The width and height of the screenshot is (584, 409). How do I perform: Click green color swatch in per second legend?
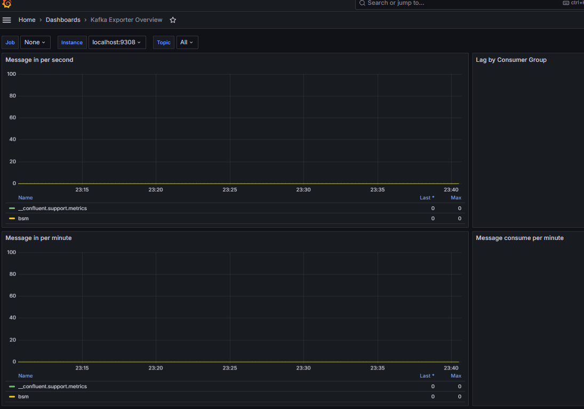(12, 208)
